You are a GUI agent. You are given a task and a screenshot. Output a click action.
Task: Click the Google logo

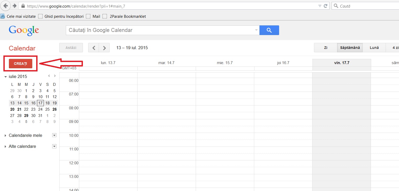(x=24, y=30)
